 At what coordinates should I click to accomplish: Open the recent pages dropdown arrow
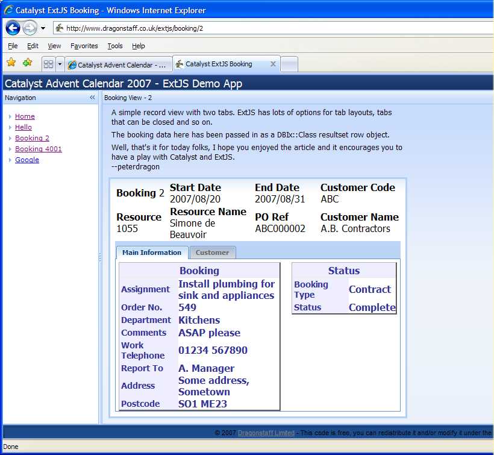(x=43, y=28)
